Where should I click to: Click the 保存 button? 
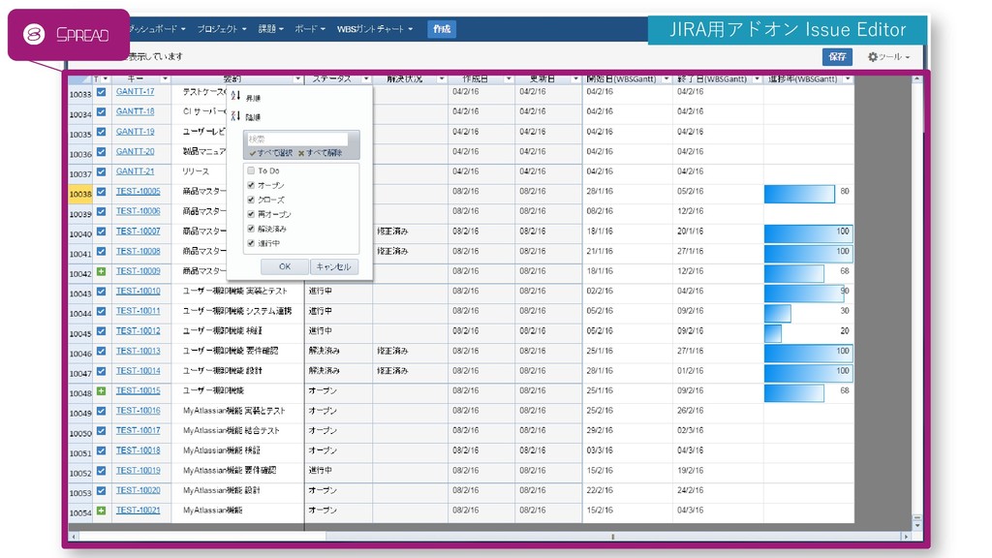pos(837,57)
